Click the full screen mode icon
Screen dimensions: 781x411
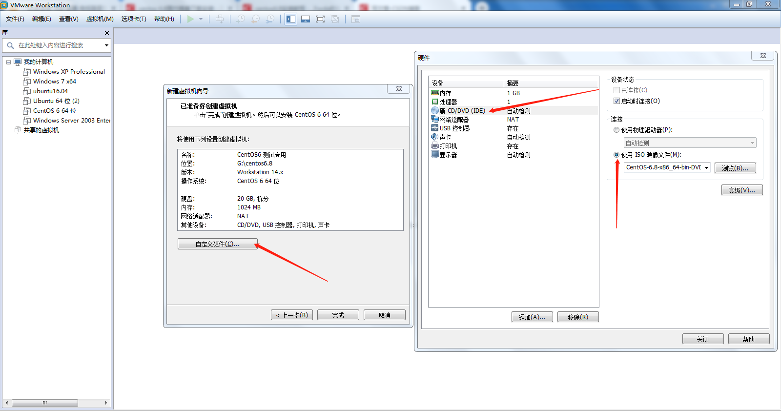[x=320, y=19]
